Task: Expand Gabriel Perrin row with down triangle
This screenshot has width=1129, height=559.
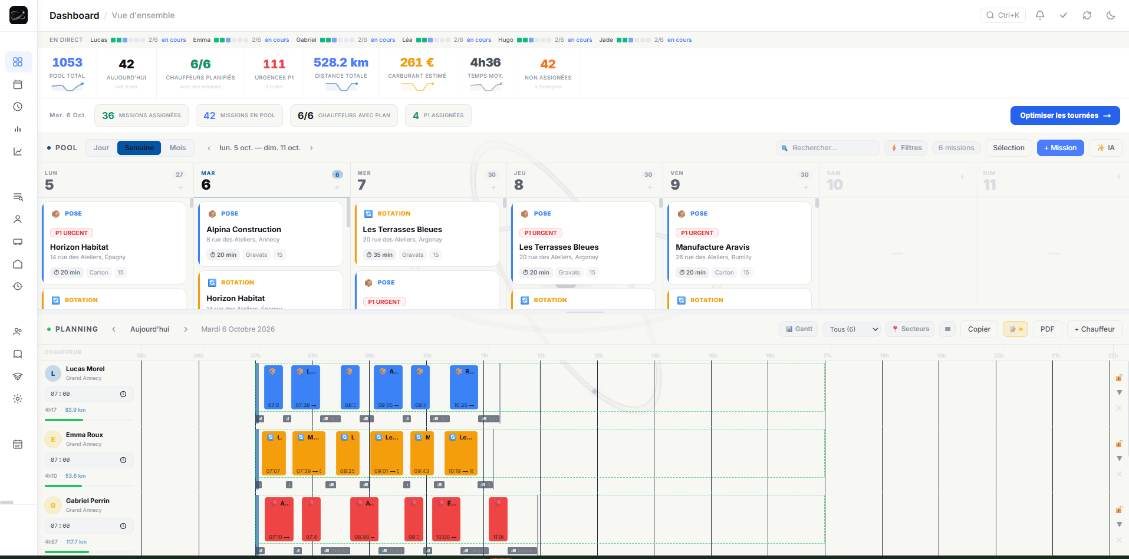Action: pyautogui.click(x=1119, y=525)
